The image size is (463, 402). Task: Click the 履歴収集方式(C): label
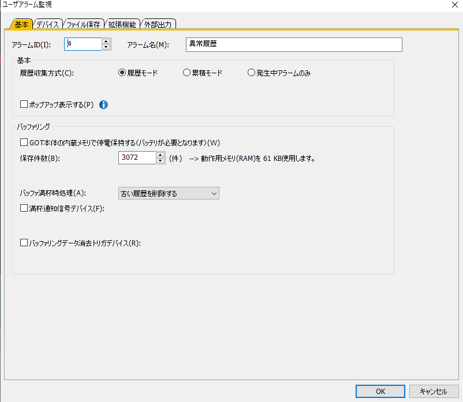pos(47,73)
